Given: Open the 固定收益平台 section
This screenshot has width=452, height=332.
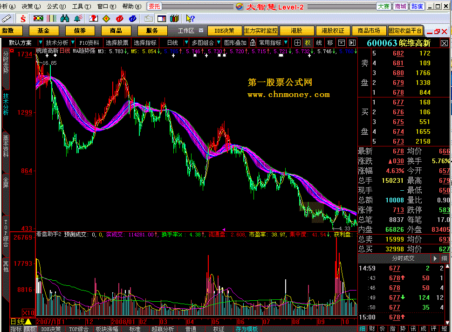Looking at the screenshot, I should (x=405, y=31).
